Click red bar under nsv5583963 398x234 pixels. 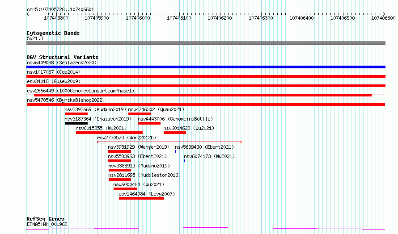click(119, 161)
